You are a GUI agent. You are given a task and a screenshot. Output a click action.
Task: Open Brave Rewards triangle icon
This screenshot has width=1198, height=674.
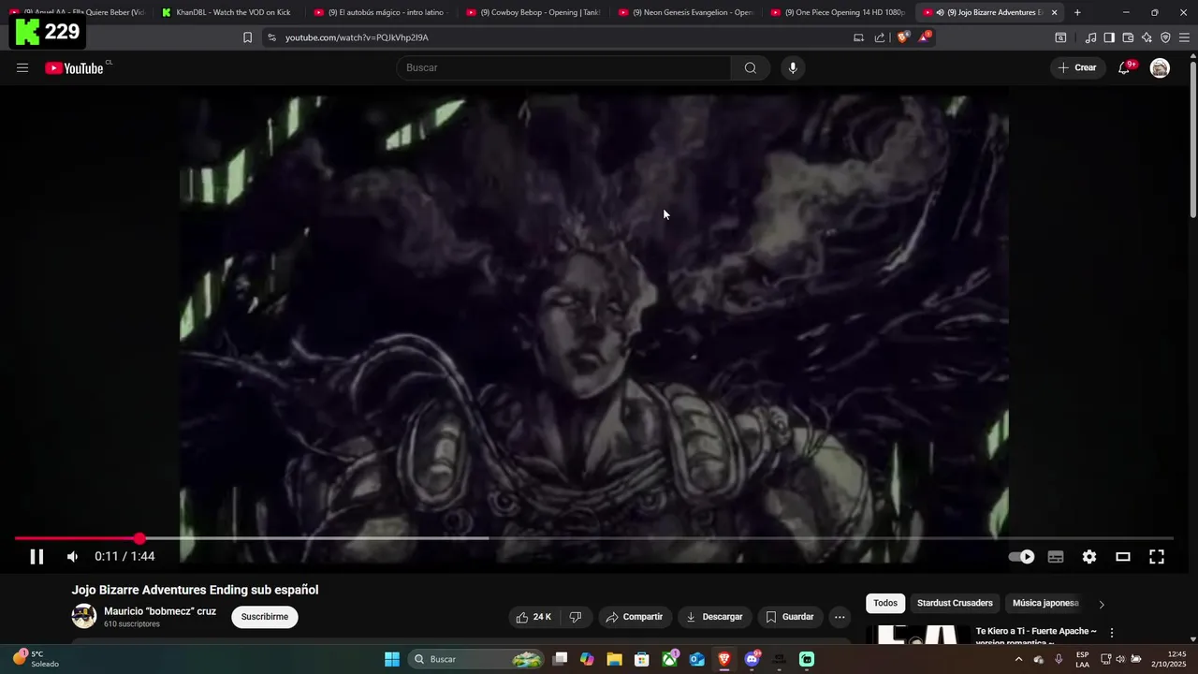click(925, 37)
